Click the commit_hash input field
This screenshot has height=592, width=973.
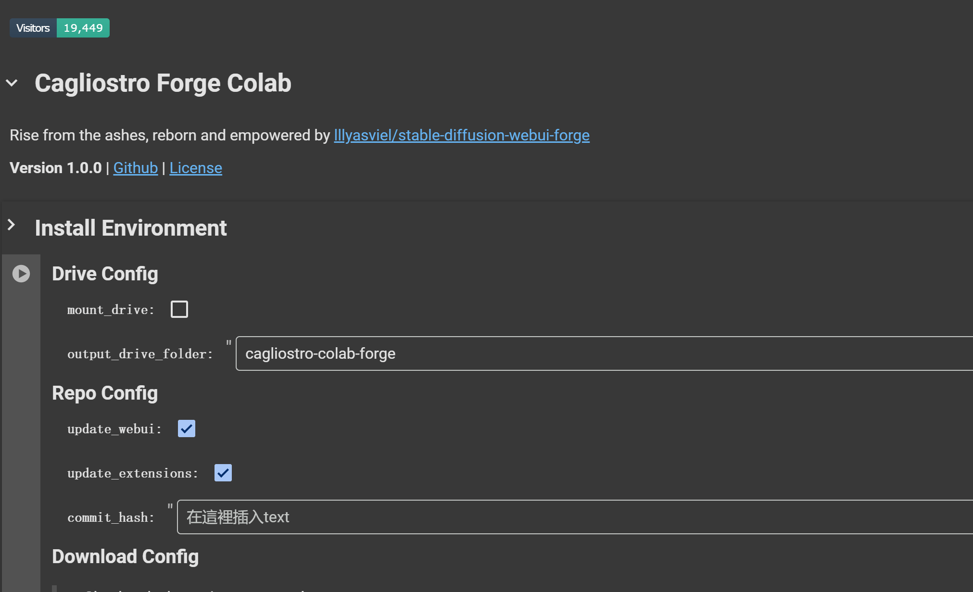[x=572, y=517]
